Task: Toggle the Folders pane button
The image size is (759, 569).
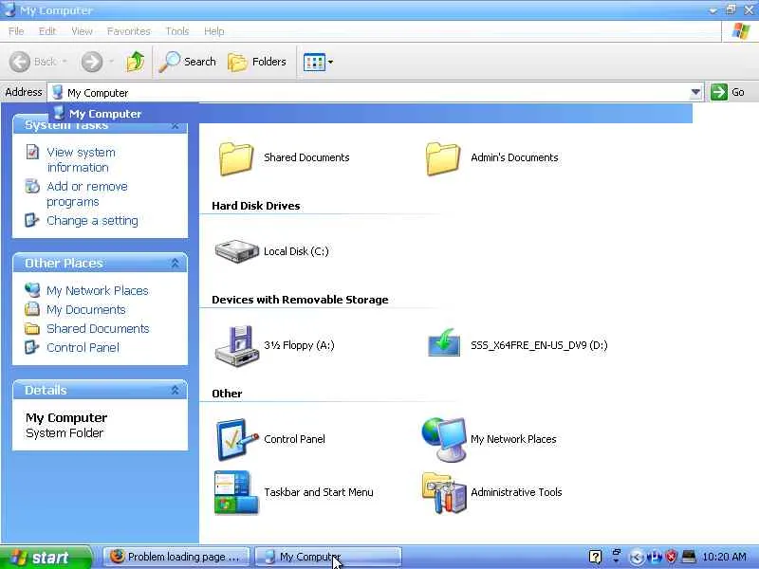Action: pos(257,62)
